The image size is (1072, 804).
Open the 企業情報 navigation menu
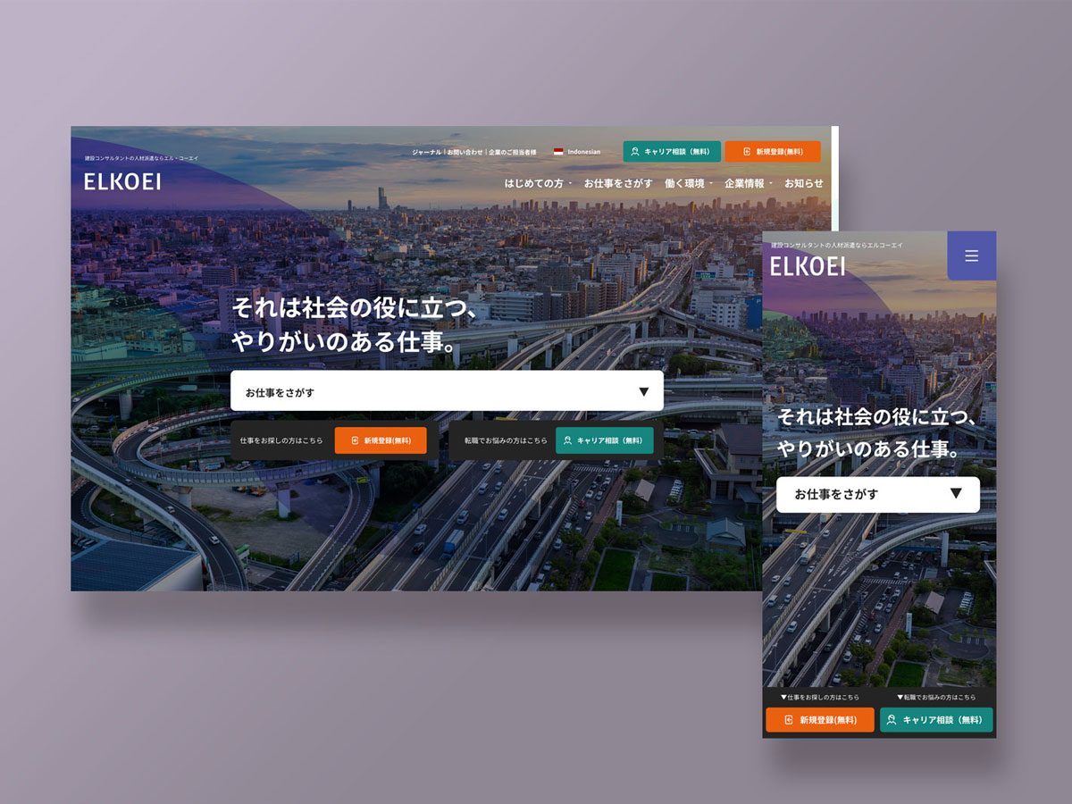click(x=748, y=183)
